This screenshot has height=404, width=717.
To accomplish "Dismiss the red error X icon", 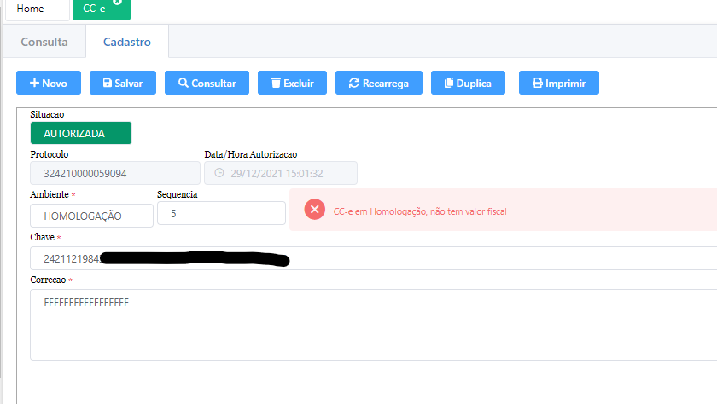I will [x=315, y=210].
